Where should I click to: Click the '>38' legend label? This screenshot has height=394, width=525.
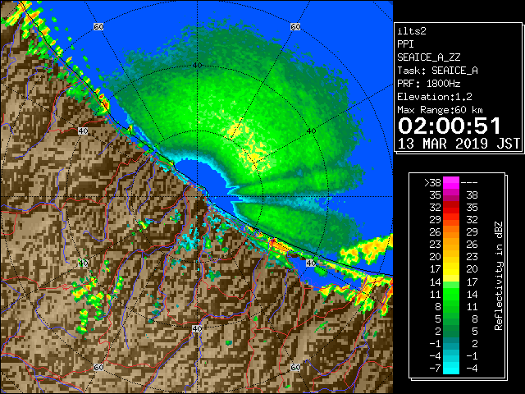(432, 182)
